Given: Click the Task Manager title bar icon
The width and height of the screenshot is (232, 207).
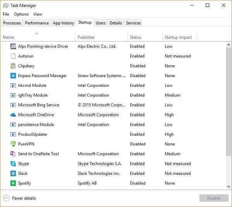Looking at the screenshot, I should tap(6, 5).
